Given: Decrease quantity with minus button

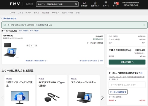Looking at the screenshot, I should [x=28, y=46].
